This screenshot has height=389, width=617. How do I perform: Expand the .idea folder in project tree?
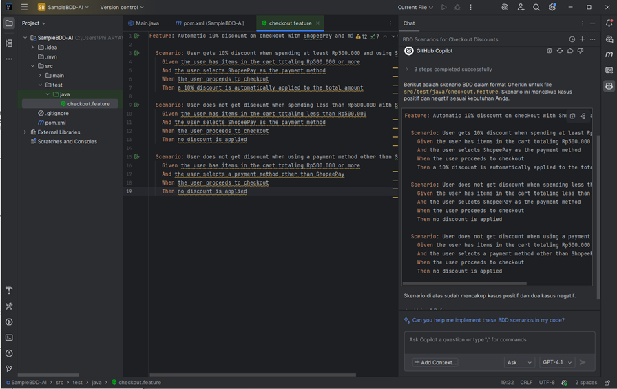(32, 48)
